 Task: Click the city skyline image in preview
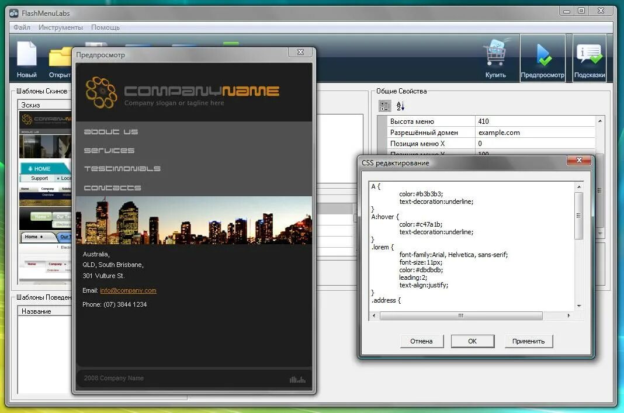194,220
